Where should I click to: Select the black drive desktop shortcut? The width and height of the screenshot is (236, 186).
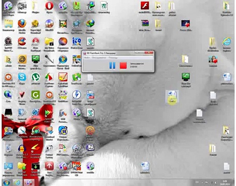pyautogui.click(x=9, y=113)
